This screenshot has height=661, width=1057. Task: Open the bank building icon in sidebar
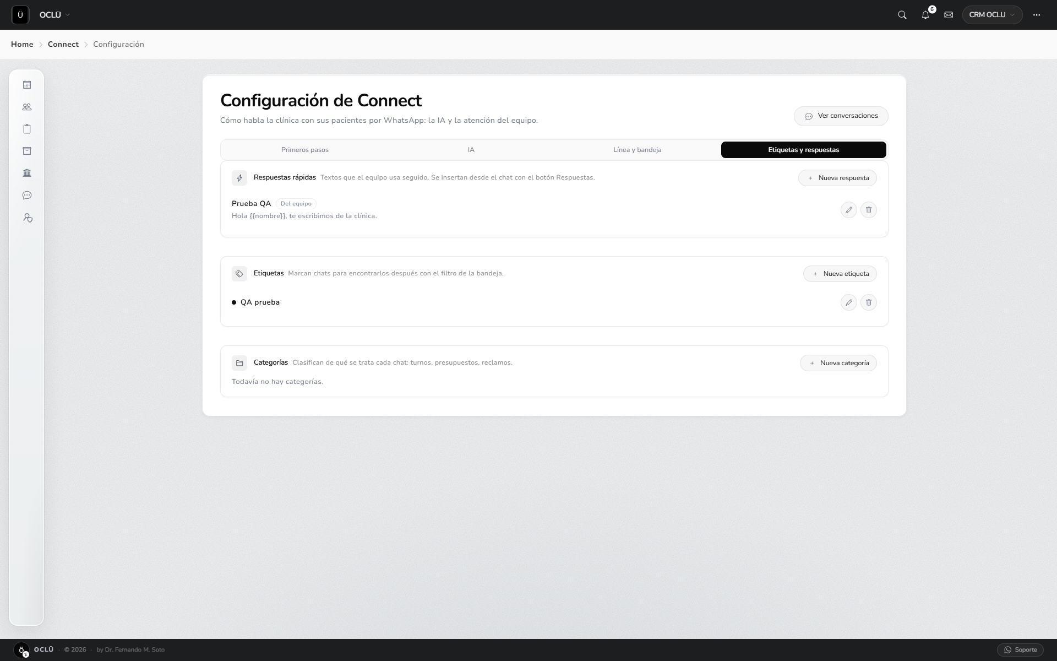(27, 173)
